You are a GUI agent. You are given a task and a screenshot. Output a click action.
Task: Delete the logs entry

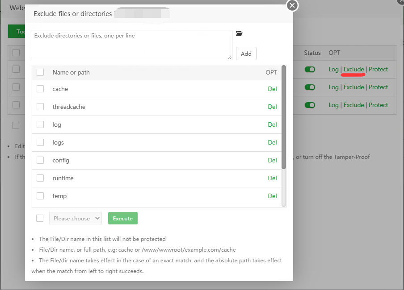coord(272,142)
